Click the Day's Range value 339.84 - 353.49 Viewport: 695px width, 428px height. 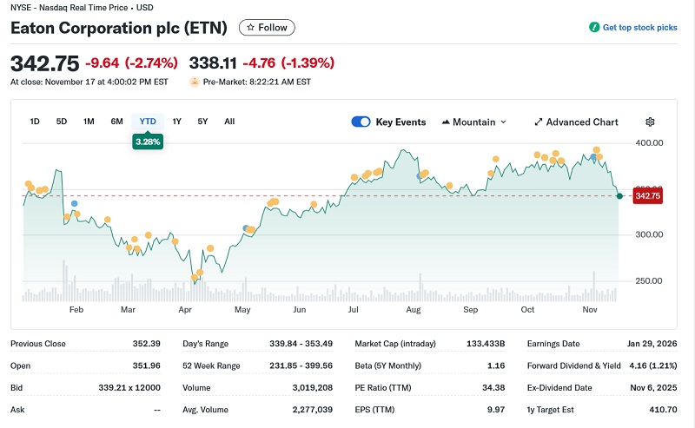[301, 344]
